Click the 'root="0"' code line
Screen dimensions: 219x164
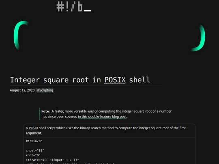[33, 155]
